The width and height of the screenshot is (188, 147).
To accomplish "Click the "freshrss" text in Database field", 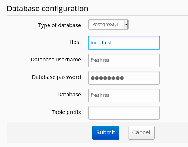I will click(100, 95).
